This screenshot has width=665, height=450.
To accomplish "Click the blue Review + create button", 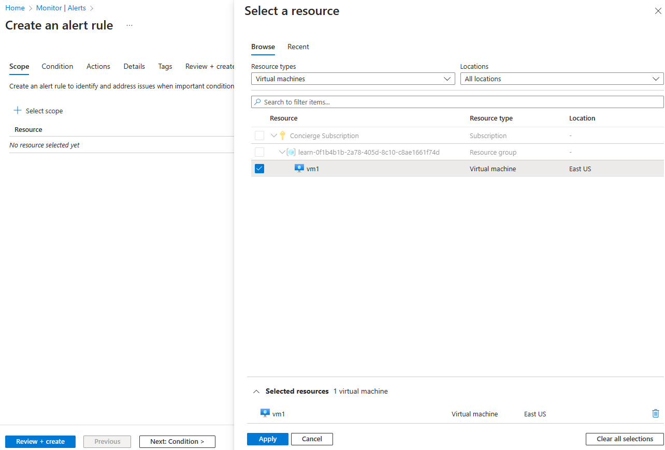I will [40, 441].
